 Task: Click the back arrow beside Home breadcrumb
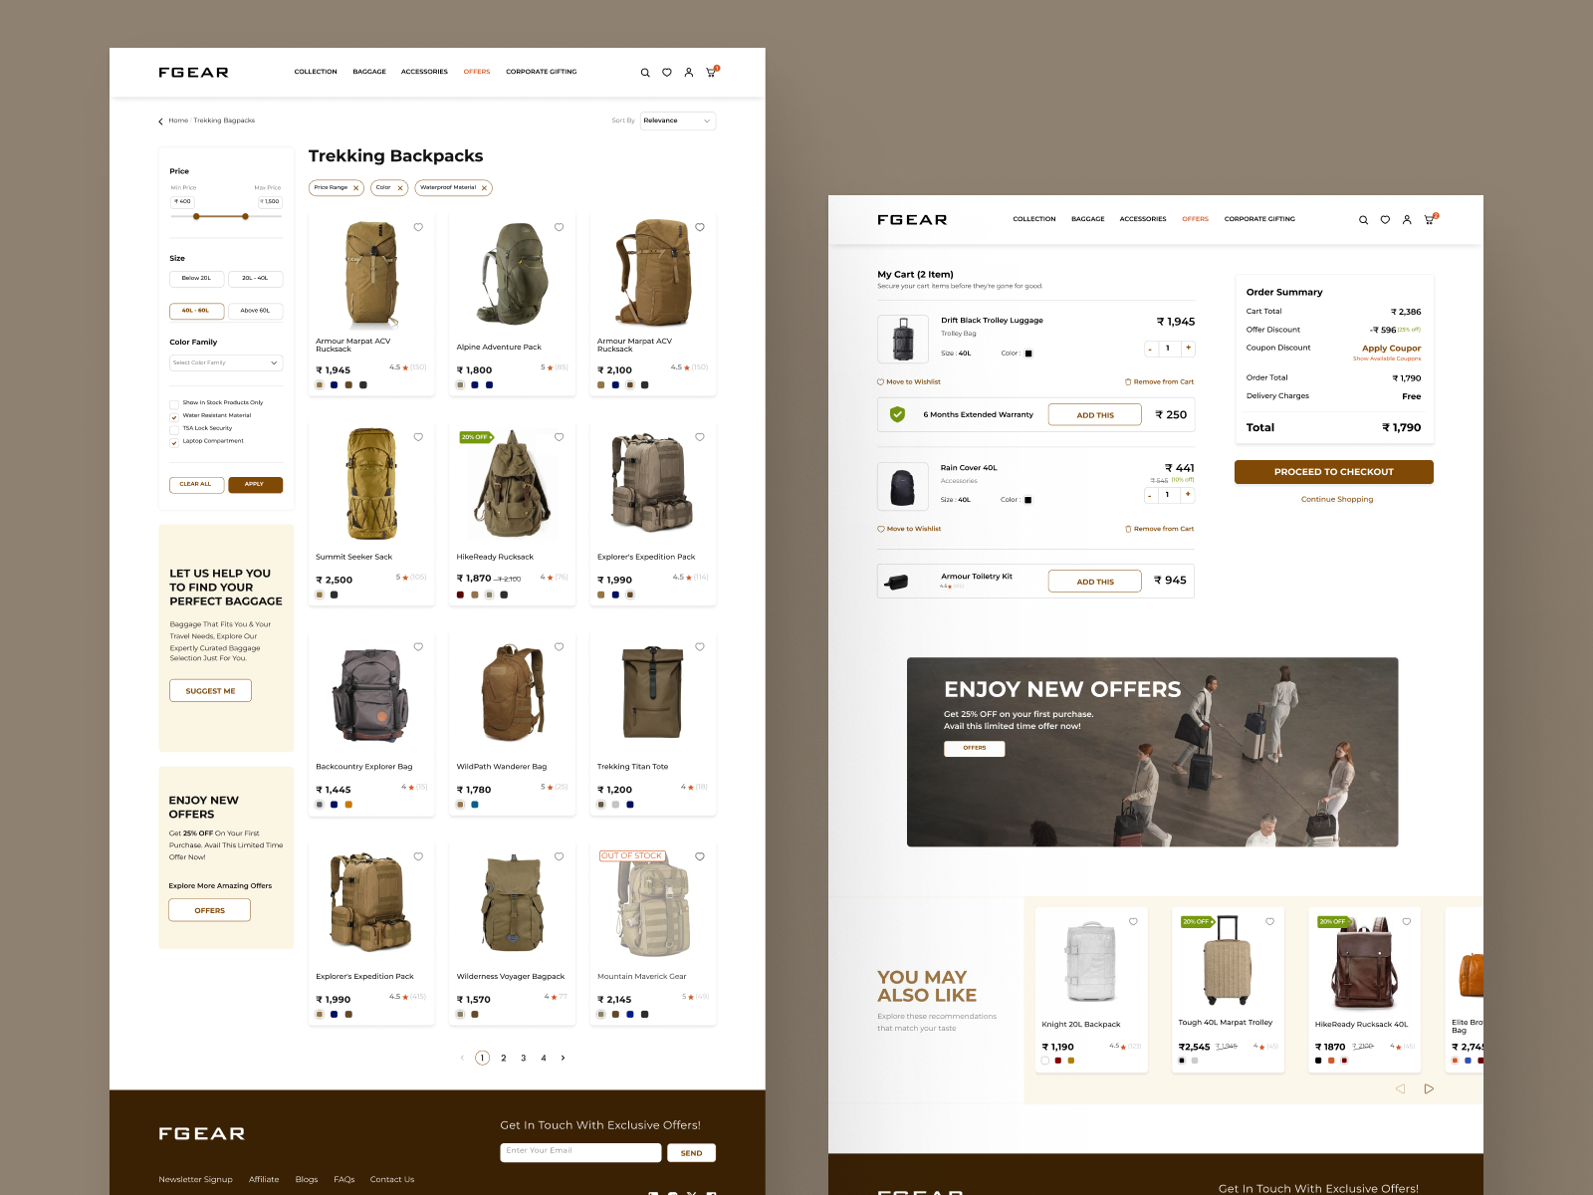(161, 120)
